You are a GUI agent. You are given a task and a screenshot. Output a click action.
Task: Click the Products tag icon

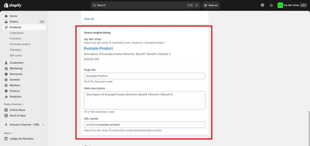pyautogui.click(x=6, y=27)
